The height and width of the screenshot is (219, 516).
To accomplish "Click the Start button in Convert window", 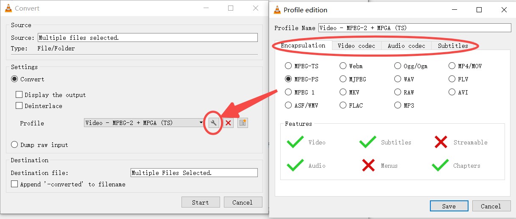I will (201, 202).
